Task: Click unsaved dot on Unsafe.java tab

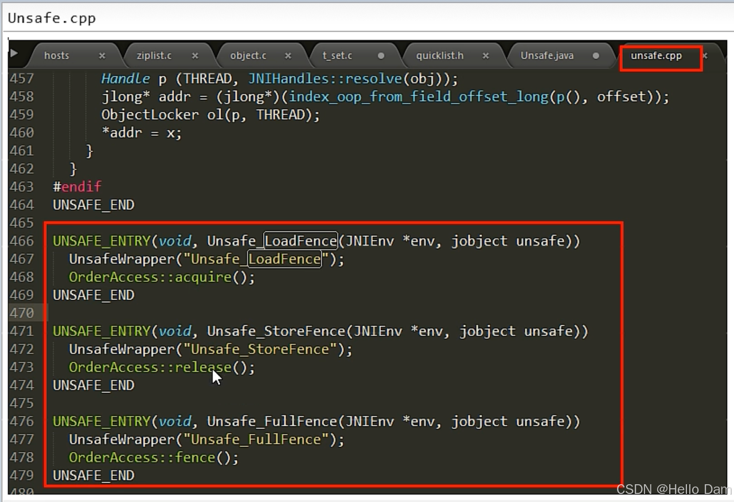Action: pos(596,56)
